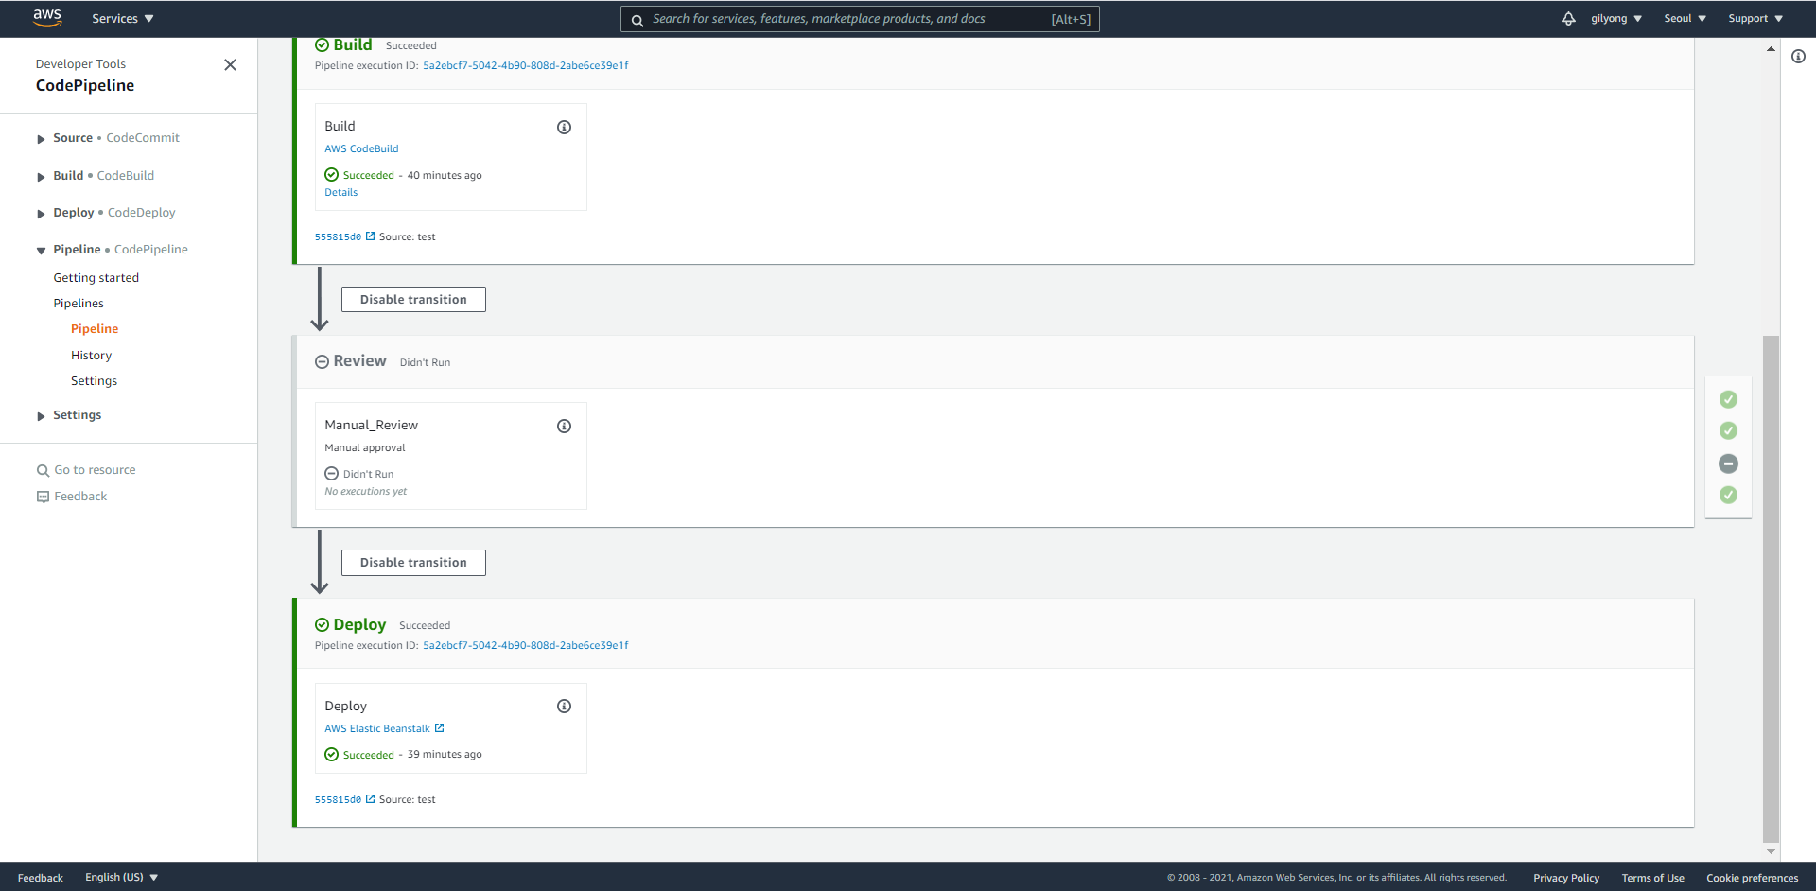The image size is (1816, 891).
Task: Open info icon on Manual_Review action card
Action: tap(564, 426)
